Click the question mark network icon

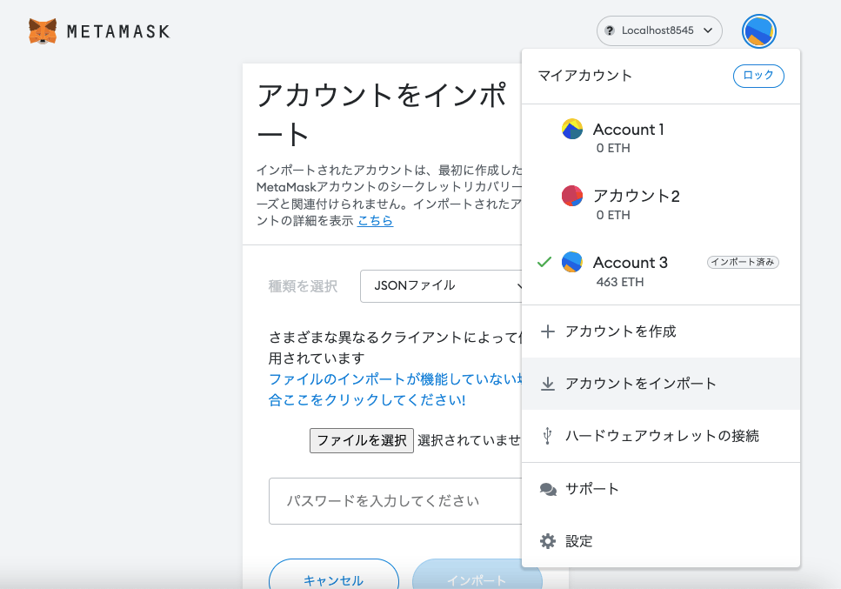click(x=610, y=30)
